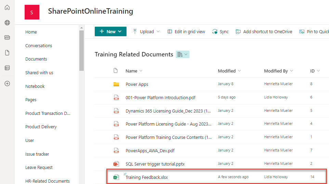The width and height of the screenshot is (329, 184).
Task: Click the Pin to Quick access icon
Action: pos(302,31)
